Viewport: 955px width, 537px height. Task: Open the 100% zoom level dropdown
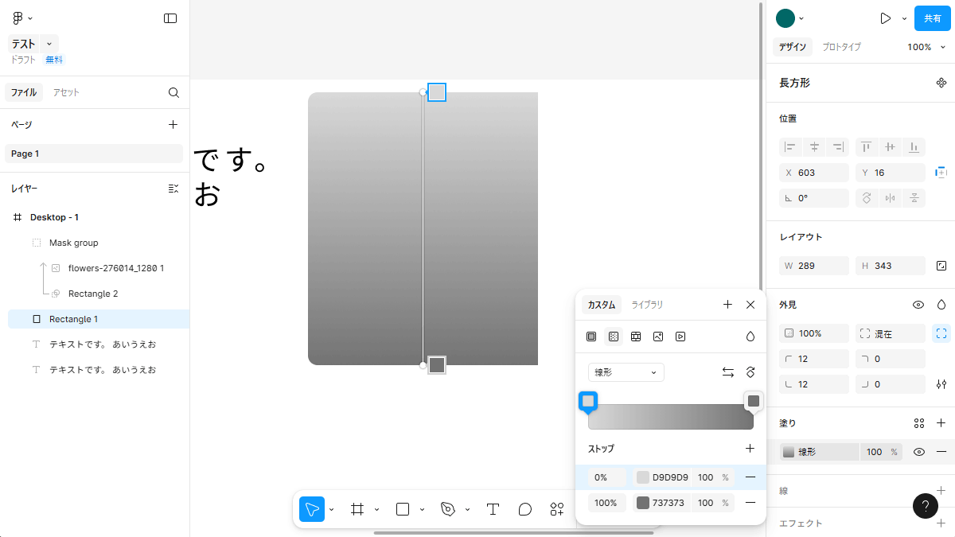[x=926, y=47]
